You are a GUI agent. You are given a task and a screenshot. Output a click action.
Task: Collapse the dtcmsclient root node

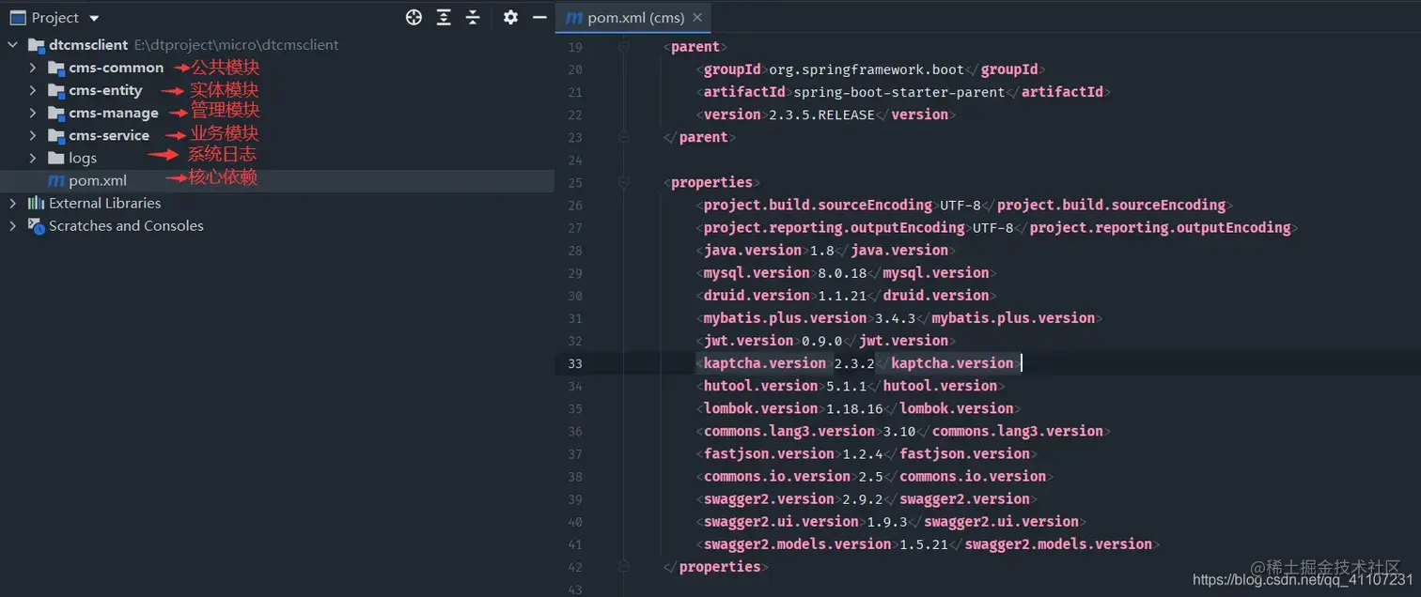pyautogui.click(x=12, y=45)
